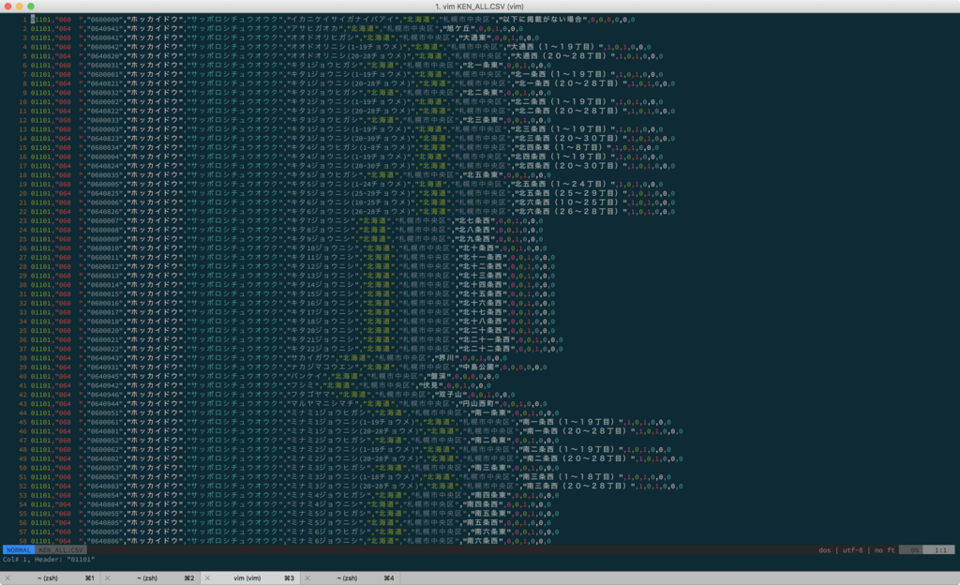Click the green zoom window button
The image size is (960, 585).
tap(31, 7)
